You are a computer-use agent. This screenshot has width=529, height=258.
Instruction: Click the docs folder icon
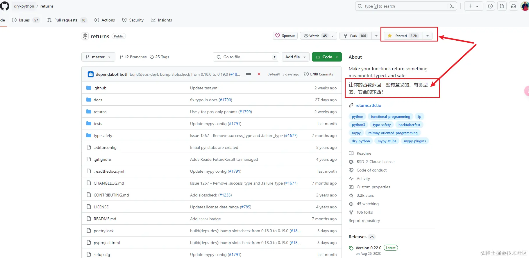[89, 100]
